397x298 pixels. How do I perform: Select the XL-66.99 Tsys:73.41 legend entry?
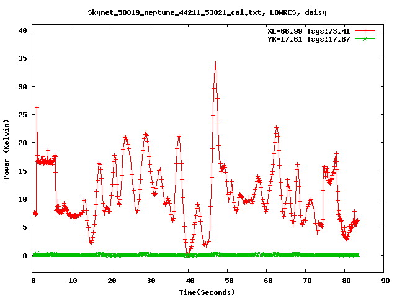pyautogui.click(x=309, y=31)
